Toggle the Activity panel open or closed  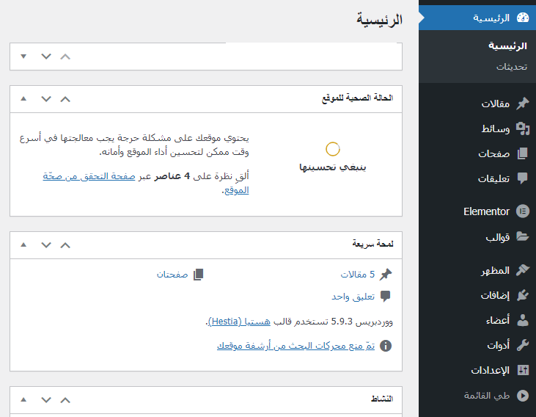click(23, 399)
